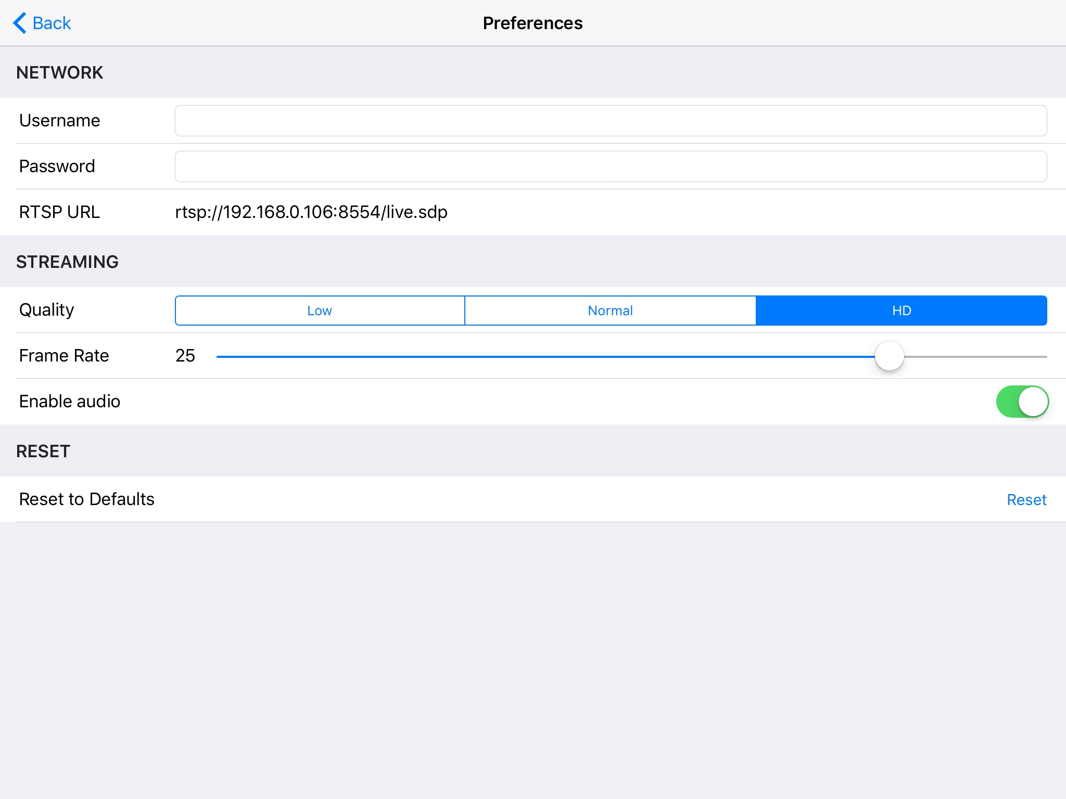The height and width of the screenshot is (799, 1066).
Task: Toggle the Enable audio switch off
Action: [x=1022, y=402]
